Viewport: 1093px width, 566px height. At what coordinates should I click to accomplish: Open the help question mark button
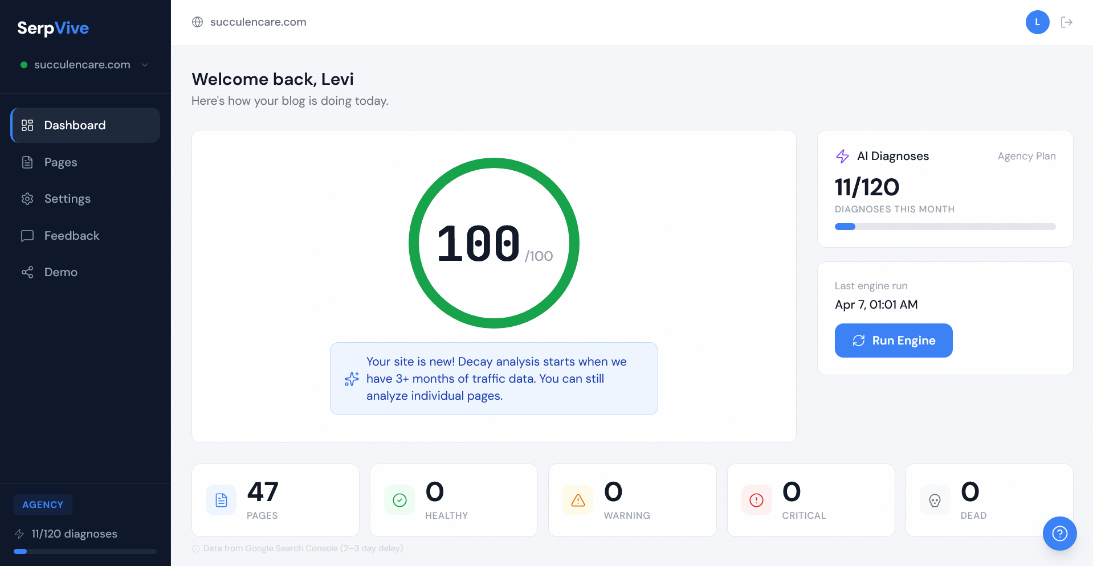(x=1059, y=534)
